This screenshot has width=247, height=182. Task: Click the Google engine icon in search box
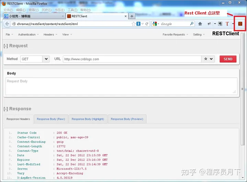click(155, 24)
